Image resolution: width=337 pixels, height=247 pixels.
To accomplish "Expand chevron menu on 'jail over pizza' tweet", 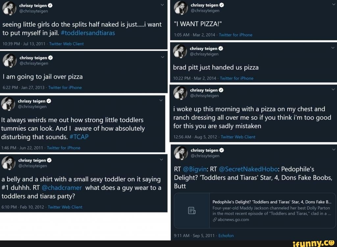I will (x=162, y=57).
